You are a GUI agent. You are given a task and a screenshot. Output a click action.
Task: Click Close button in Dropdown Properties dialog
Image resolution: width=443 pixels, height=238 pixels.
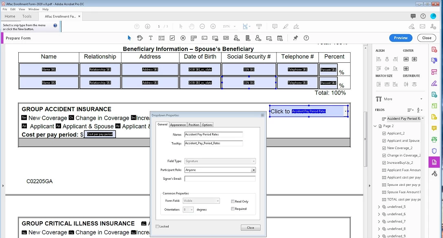click(x=250, y=227)
